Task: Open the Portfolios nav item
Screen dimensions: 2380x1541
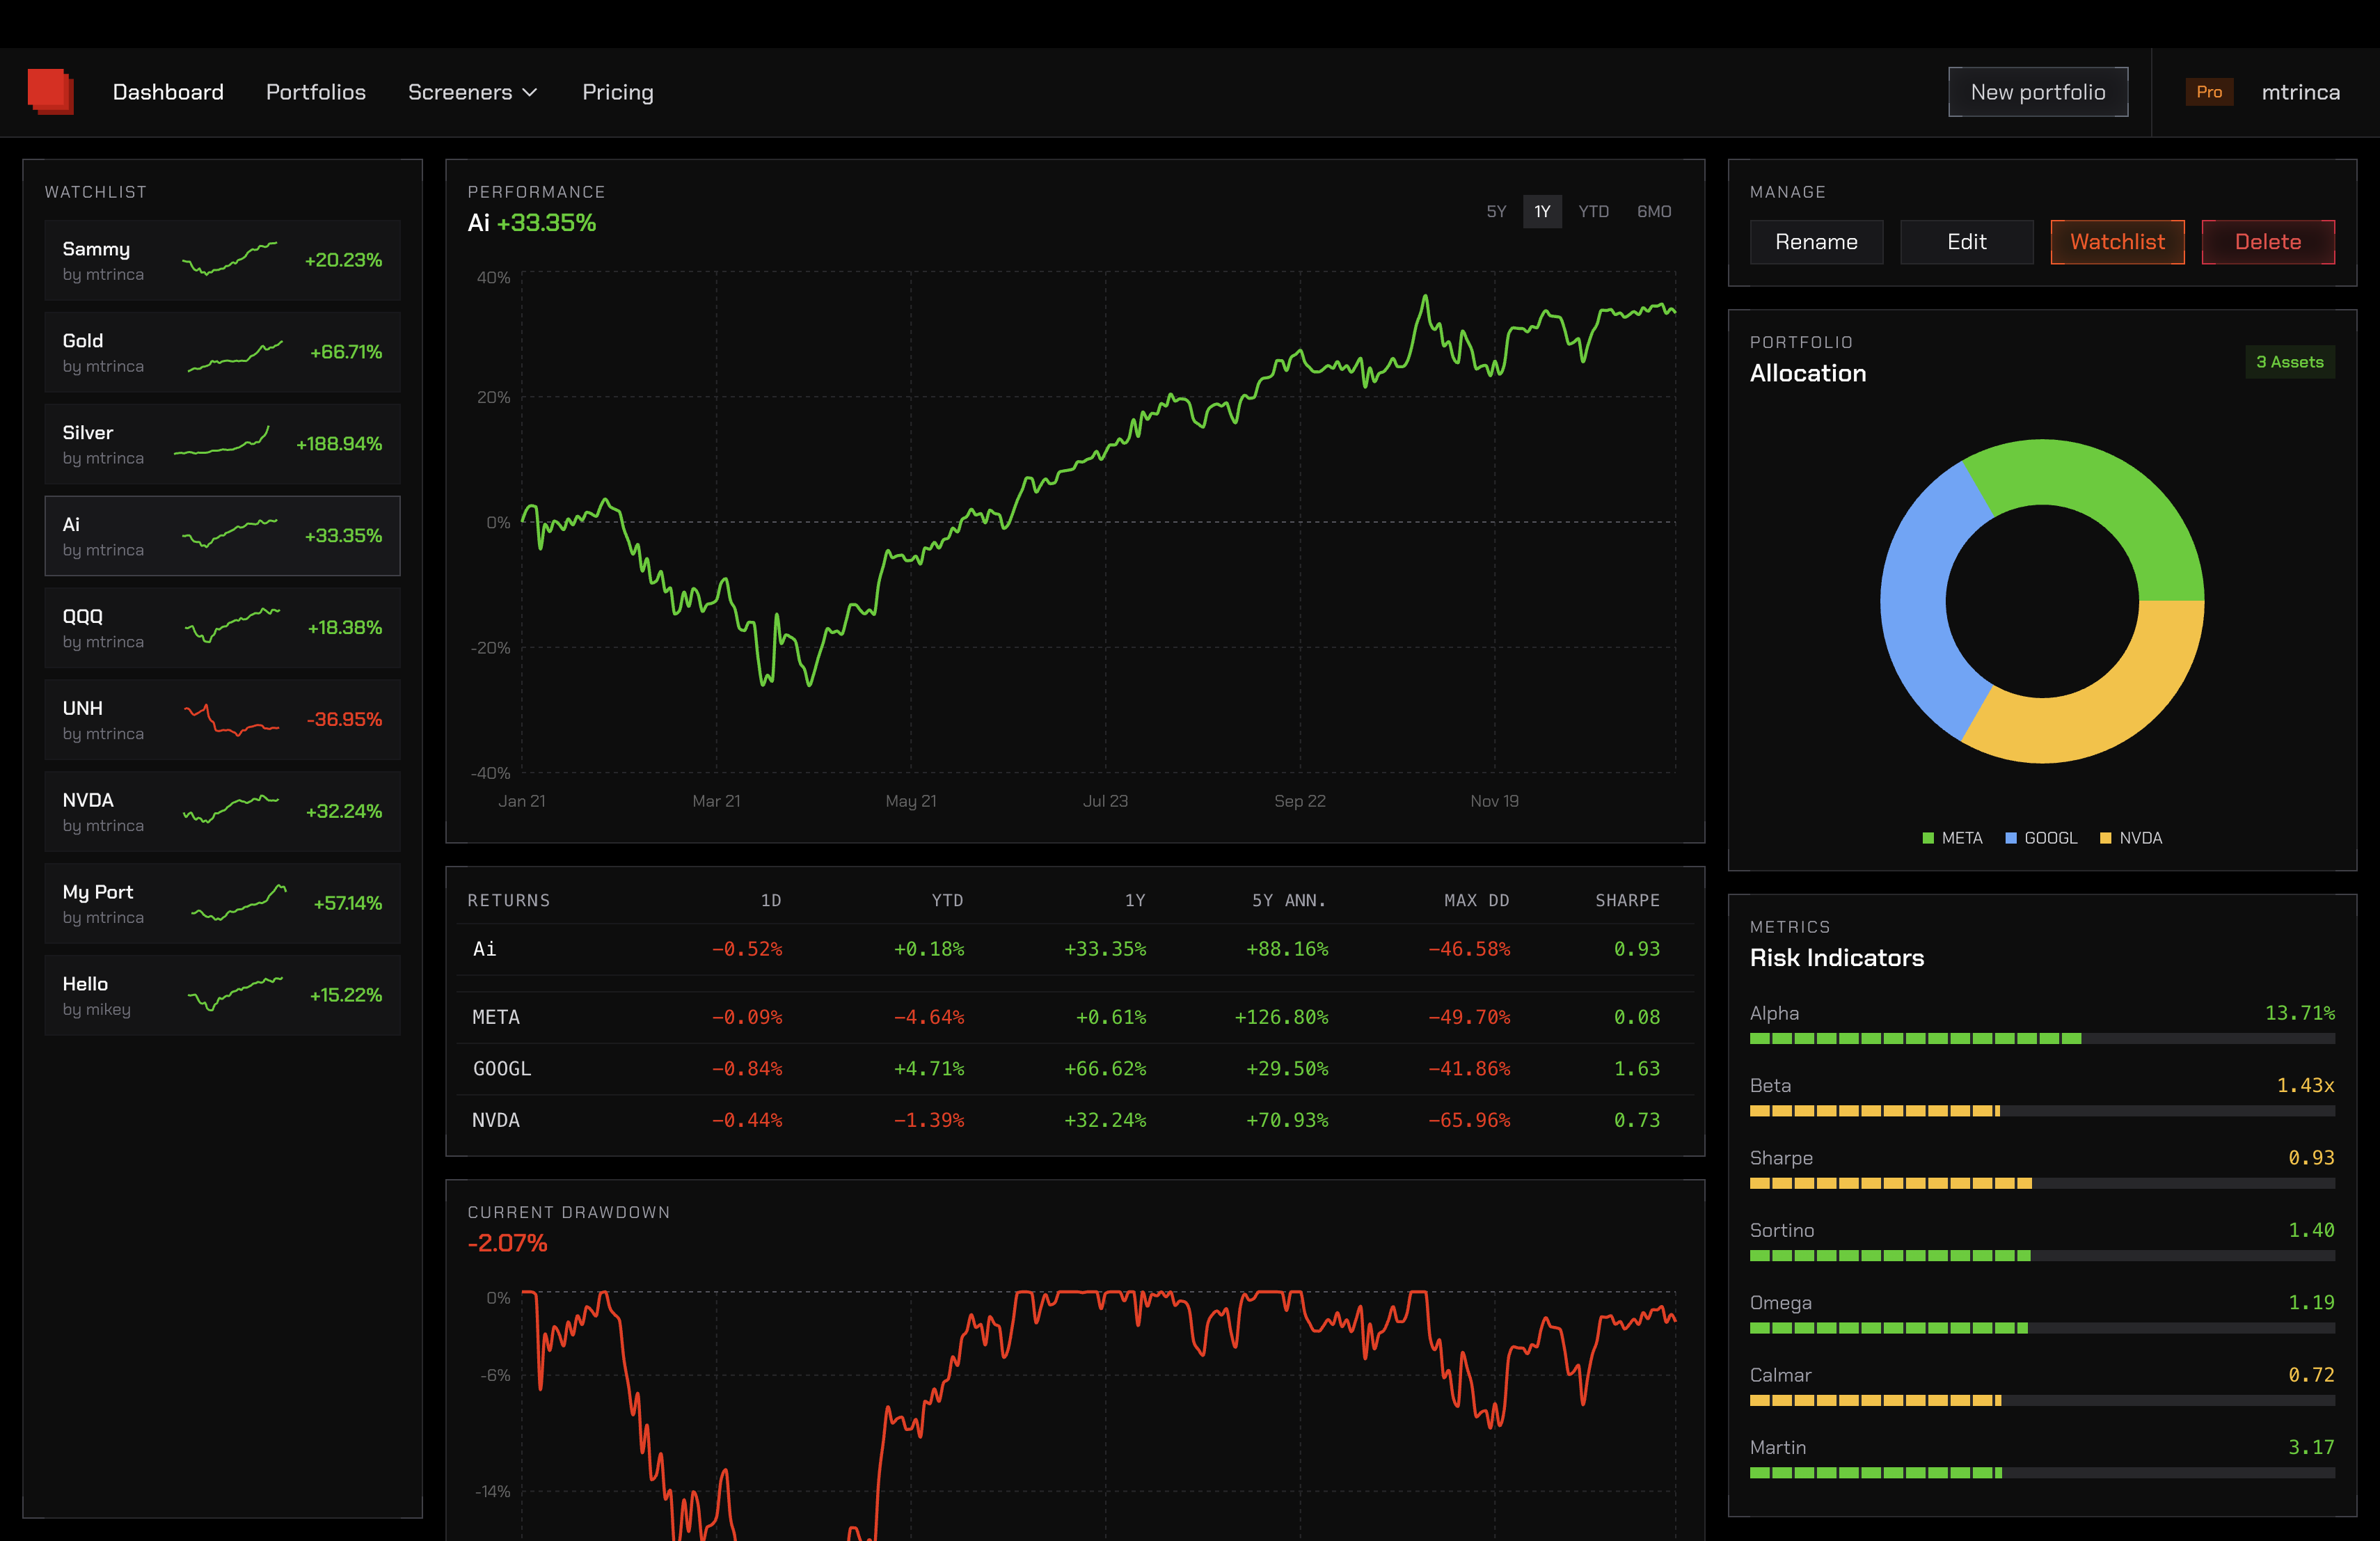Action: coord(315,92)
